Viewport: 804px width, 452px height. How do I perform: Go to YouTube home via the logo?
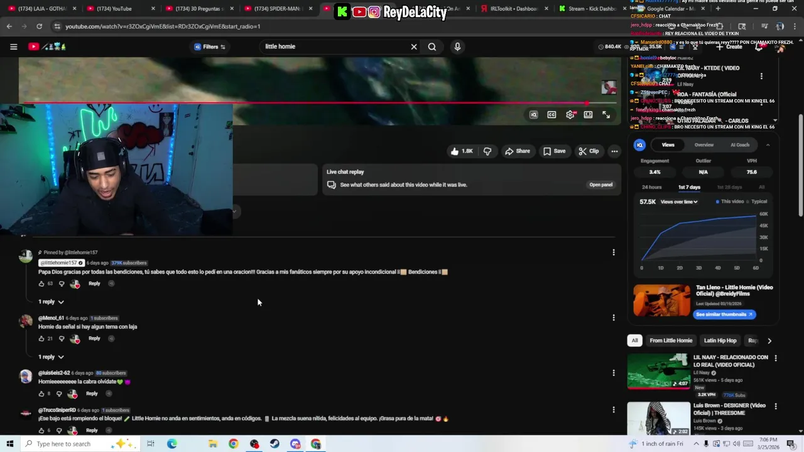[x=47, y=46]
